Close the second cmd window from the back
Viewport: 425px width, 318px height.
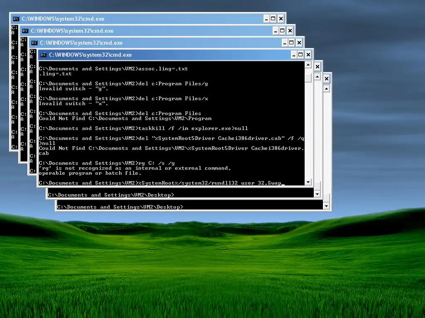[x=290, y=31]
